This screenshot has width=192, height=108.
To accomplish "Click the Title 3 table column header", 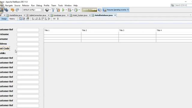I will point(137,30).
